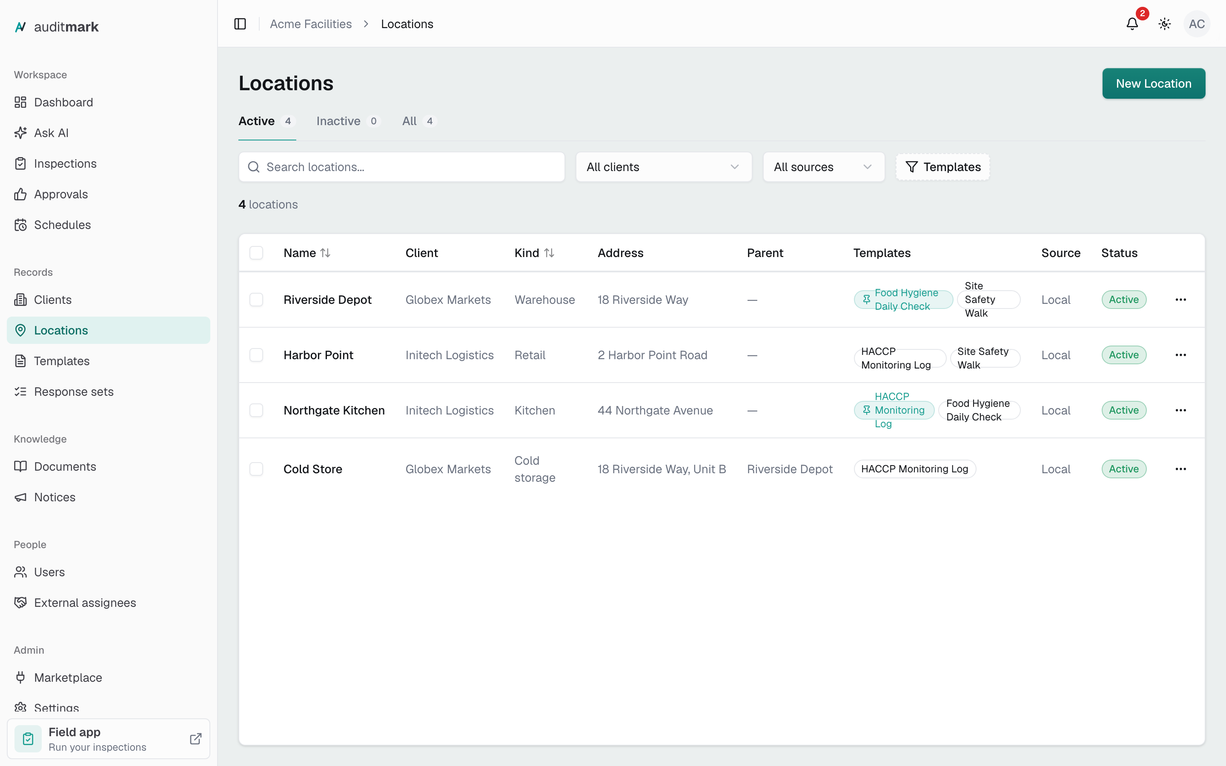Open External assignees in sidebar
Viewport: 1226px width, 766px height.
(x=109, y=603)
